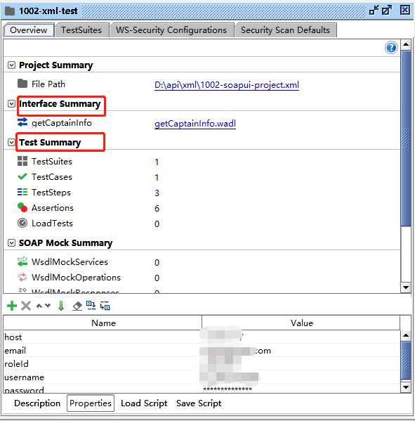Click the eraser clear properties icon
This screenshot has height=421, width=415.
pyautogui.click(x=77, y=306)
